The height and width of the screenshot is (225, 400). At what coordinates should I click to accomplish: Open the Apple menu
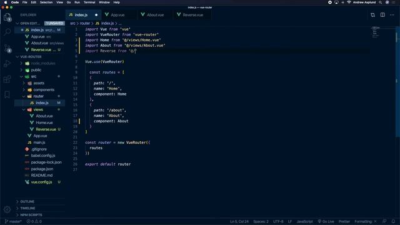[x=6, y=2]
